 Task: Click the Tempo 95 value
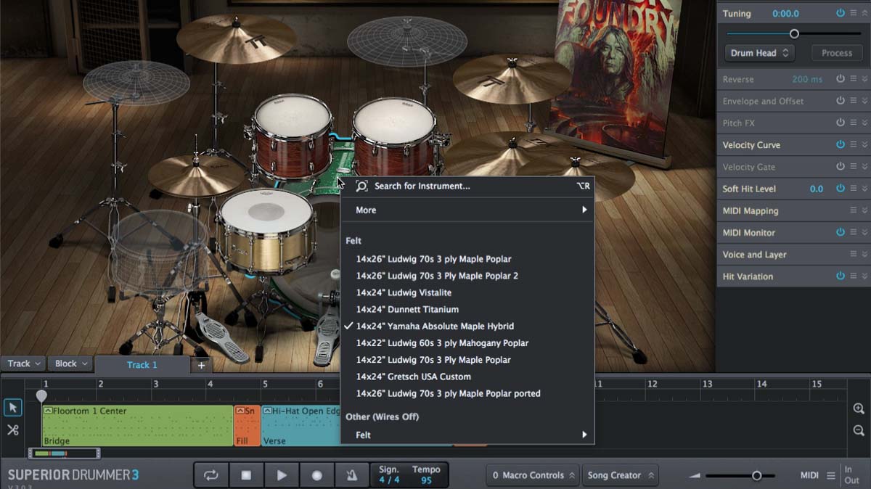[x=426, y=475]
